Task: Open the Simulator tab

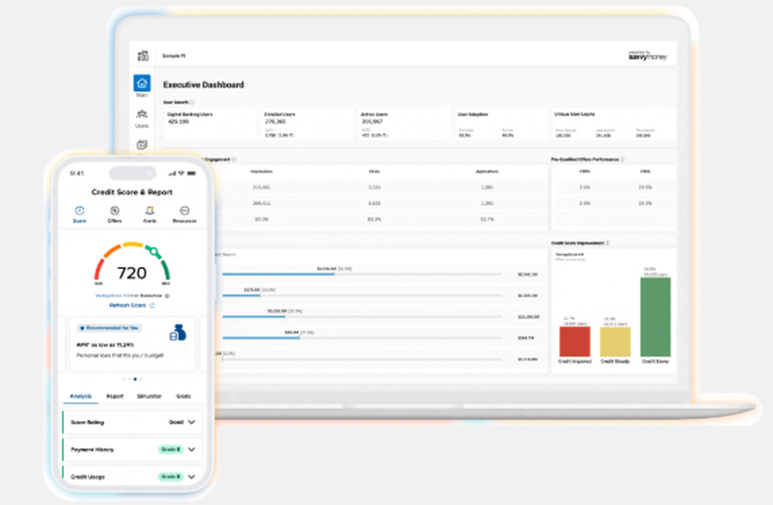Action: click(x=148, y=396)
